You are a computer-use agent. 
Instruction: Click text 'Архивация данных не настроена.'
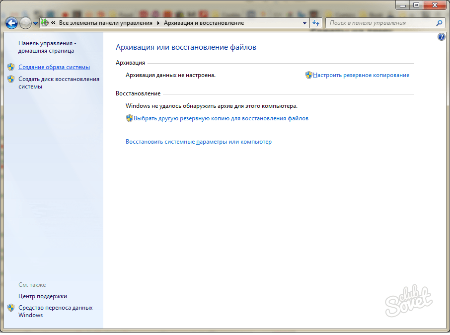coord(170,75)
